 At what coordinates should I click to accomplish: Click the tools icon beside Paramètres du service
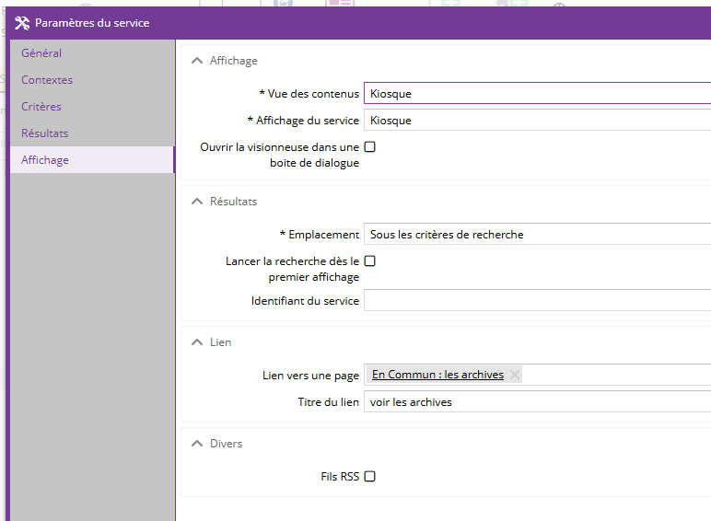click(x=22, y=23)
